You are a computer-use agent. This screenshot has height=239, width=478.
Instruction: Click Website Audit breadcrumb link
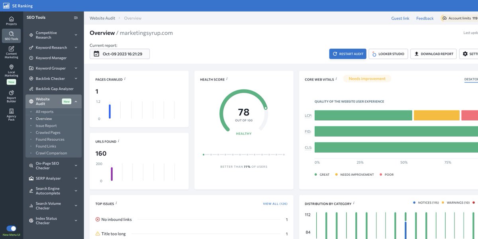click(102, 18)
